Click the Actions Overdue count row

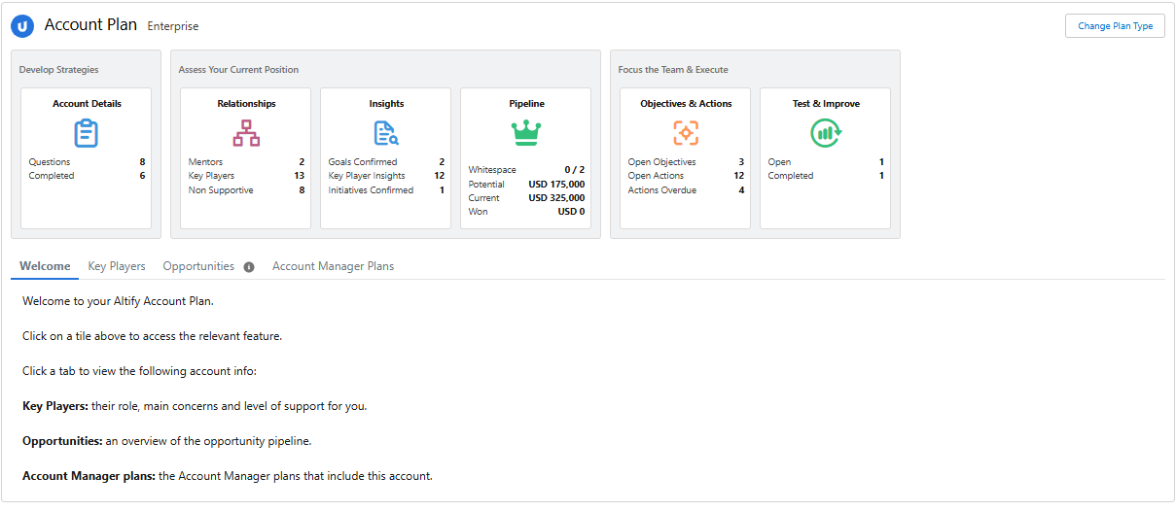[x=686, y=190]
